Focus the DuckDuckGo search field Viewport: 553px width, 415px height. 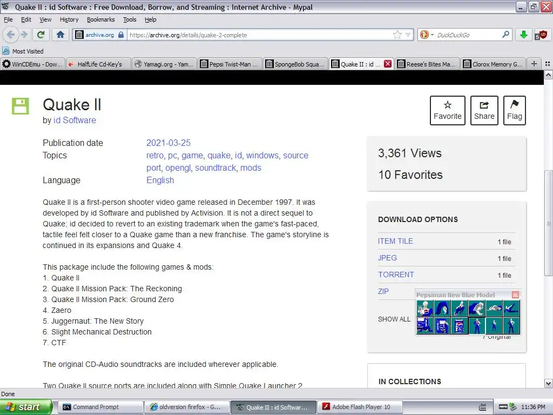click(x=467, y=35)
